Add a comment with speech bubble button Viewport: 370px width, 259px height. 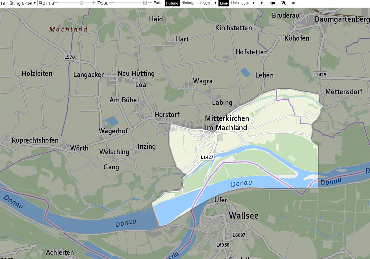pos(272,3)
